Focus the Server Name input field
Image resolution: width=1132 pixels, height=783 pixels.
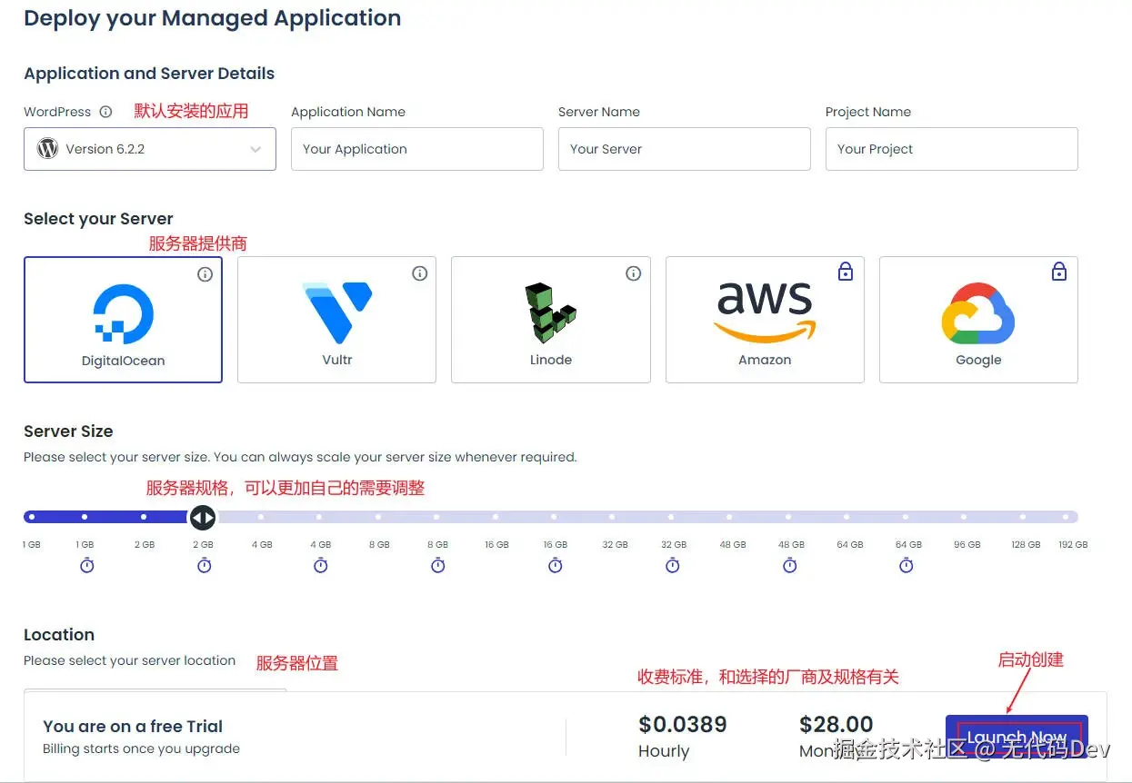[x=684, y=149]
